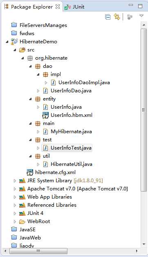Click the JavaSE project folder icon
Viewport: 148px width, 257px height.
click(x=14, y=229)
